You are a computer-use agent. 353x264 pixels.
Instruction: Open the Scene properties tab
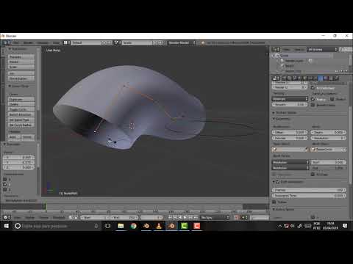pos(295,78)
